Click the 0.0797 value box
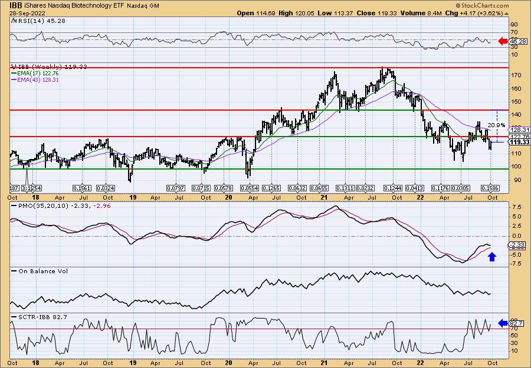 pos(176,188)
